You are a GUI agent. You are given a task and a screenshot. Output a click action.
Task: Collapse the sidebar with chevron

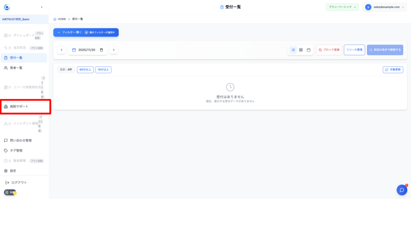tap(42, 7)
